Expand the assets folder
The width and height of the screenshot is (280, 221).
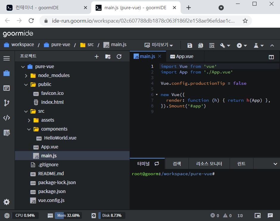(x=29, y=120)
